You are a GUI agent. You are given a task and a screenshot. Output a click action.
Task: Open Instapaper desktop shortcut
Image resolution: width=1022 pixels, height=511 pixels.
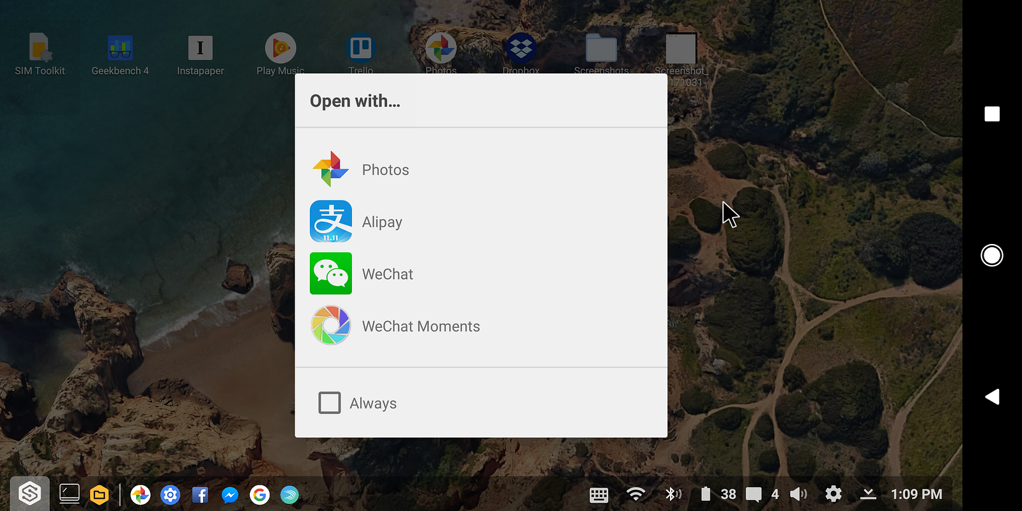[200, 54]
